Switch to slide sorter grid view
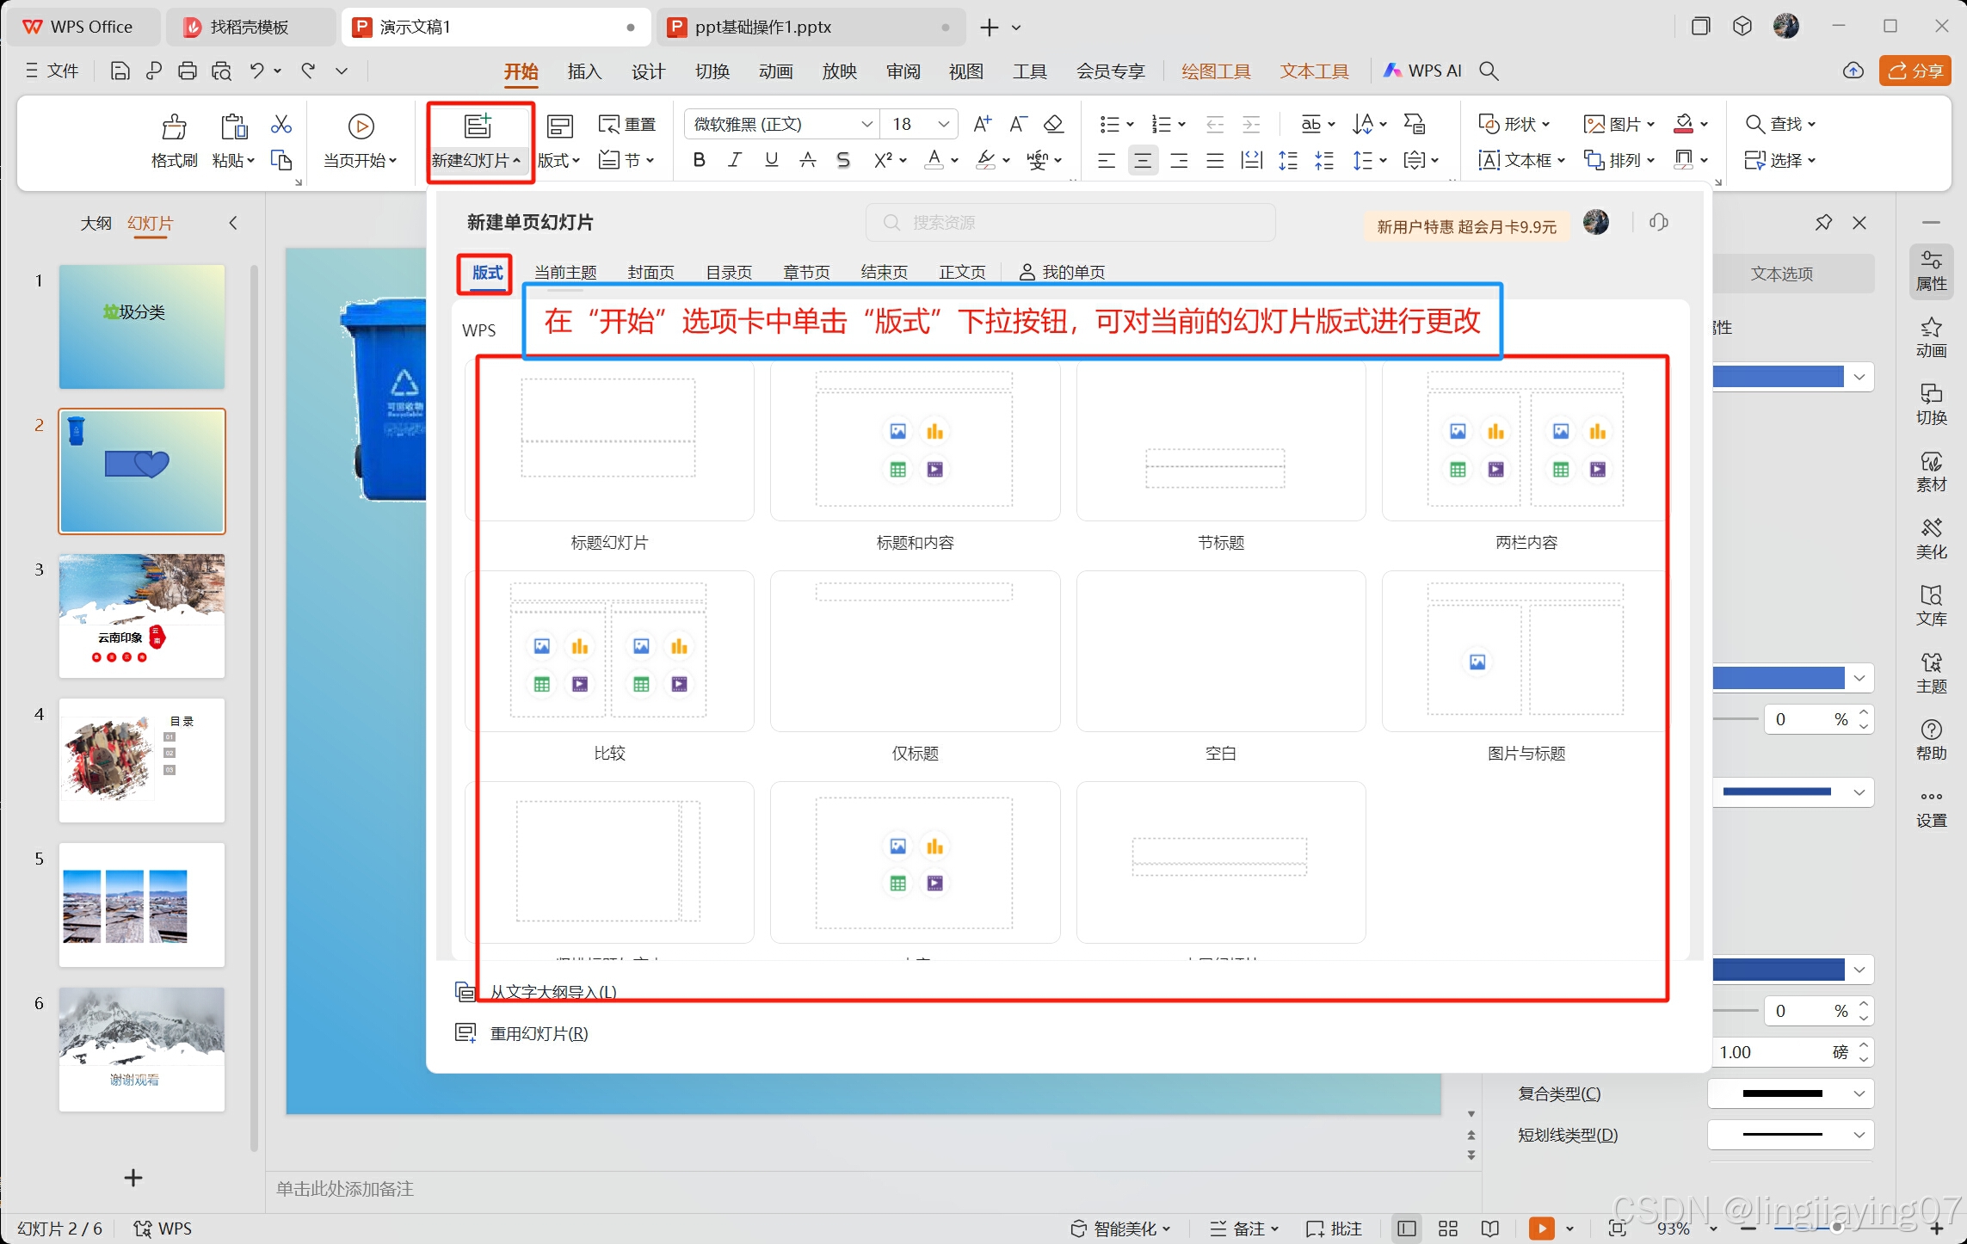 tap(1448, 1228)
